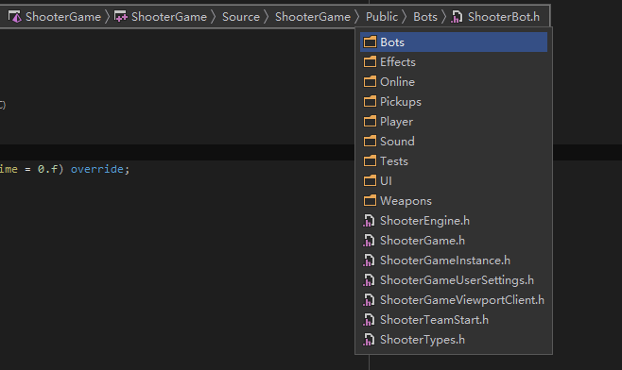Select the highlighted Bots entry in dropdown list
Screen dimensions: 622x370
[x=454, y=42]
